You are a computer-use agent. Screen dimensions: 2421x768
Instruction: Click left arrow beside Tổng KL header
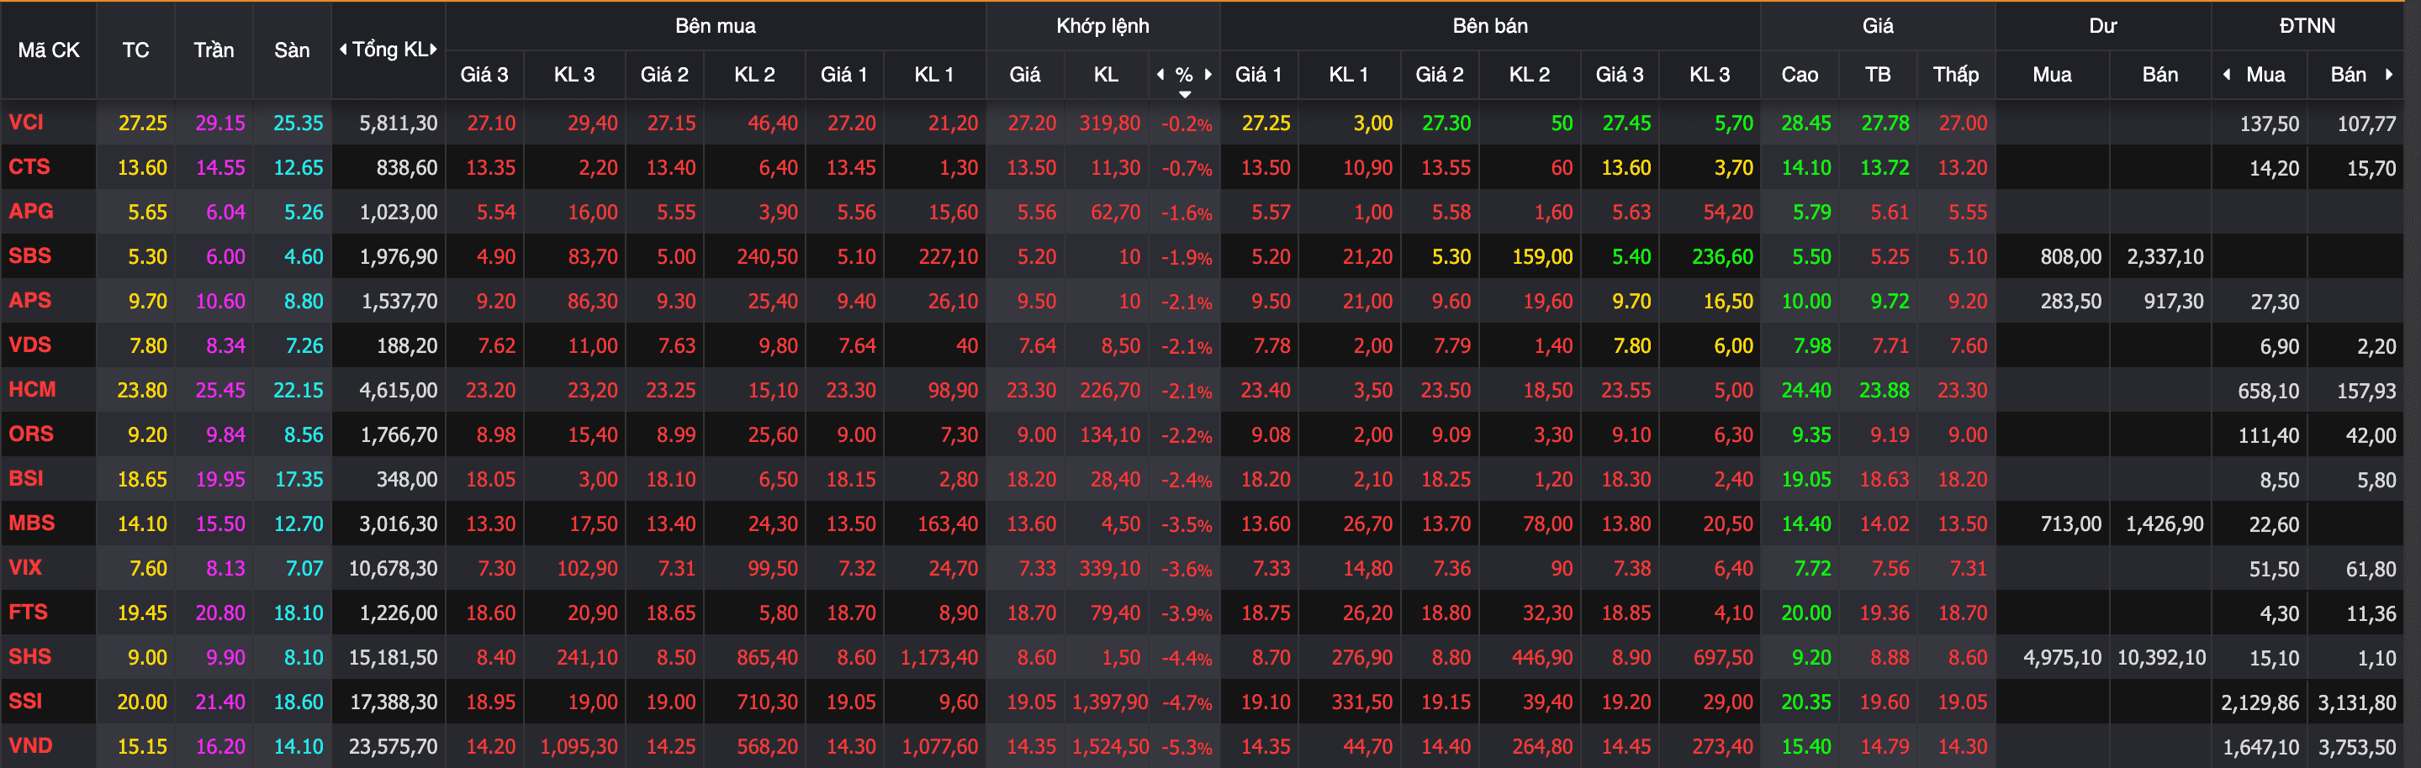point(343,50)
